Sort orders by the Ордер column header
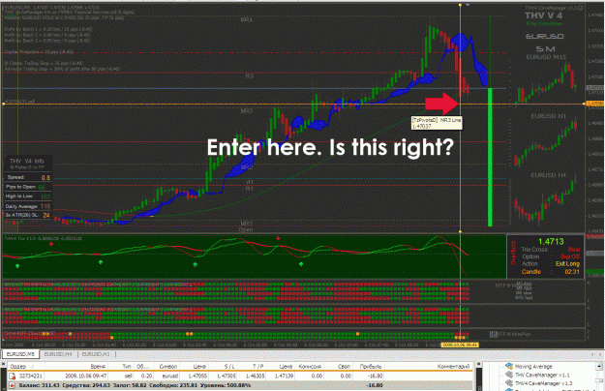605x391 pixels. pyautogui.click(x=25, y=367)
